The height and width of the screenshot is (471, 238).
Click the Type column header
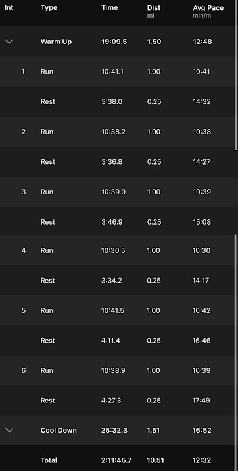[x=48, y=8]
